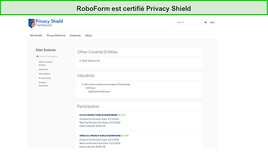Jump to Other Covered Entities in sidebar
268x152 pixels.
tap(45, 63)
